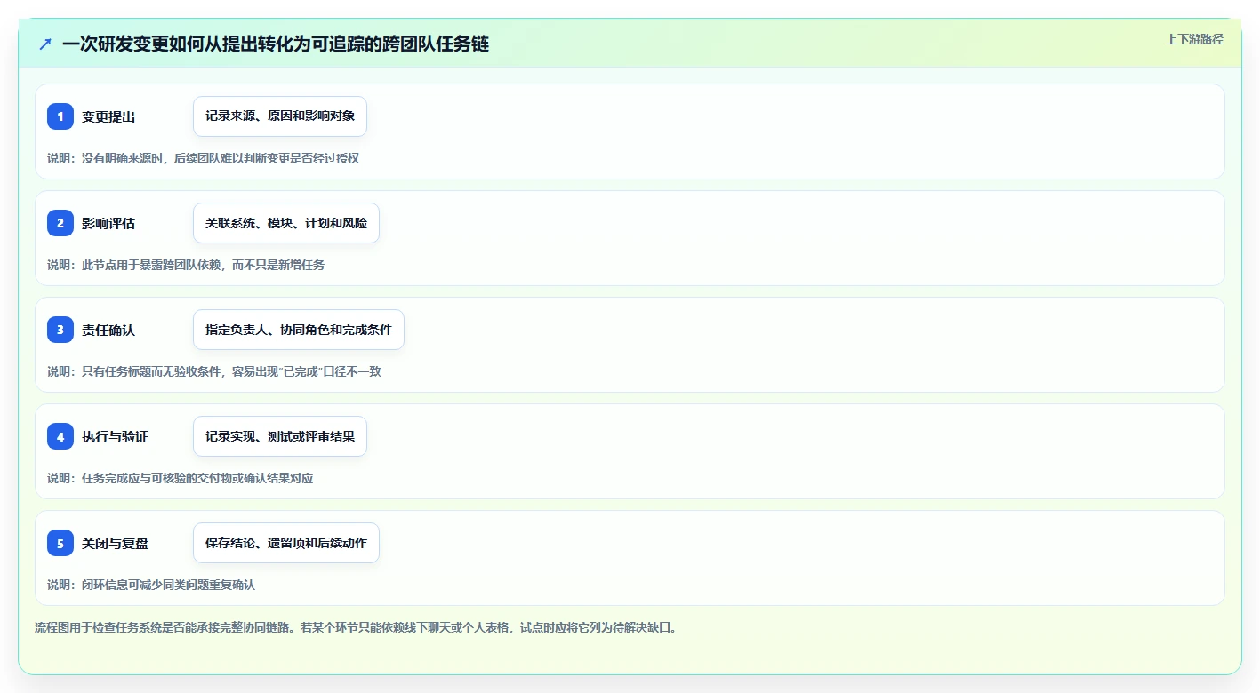This screenshot has height=693, width=1260.
Task: Select the 记录来源、原因和影响对象 chip
Action: coord(280,116)
